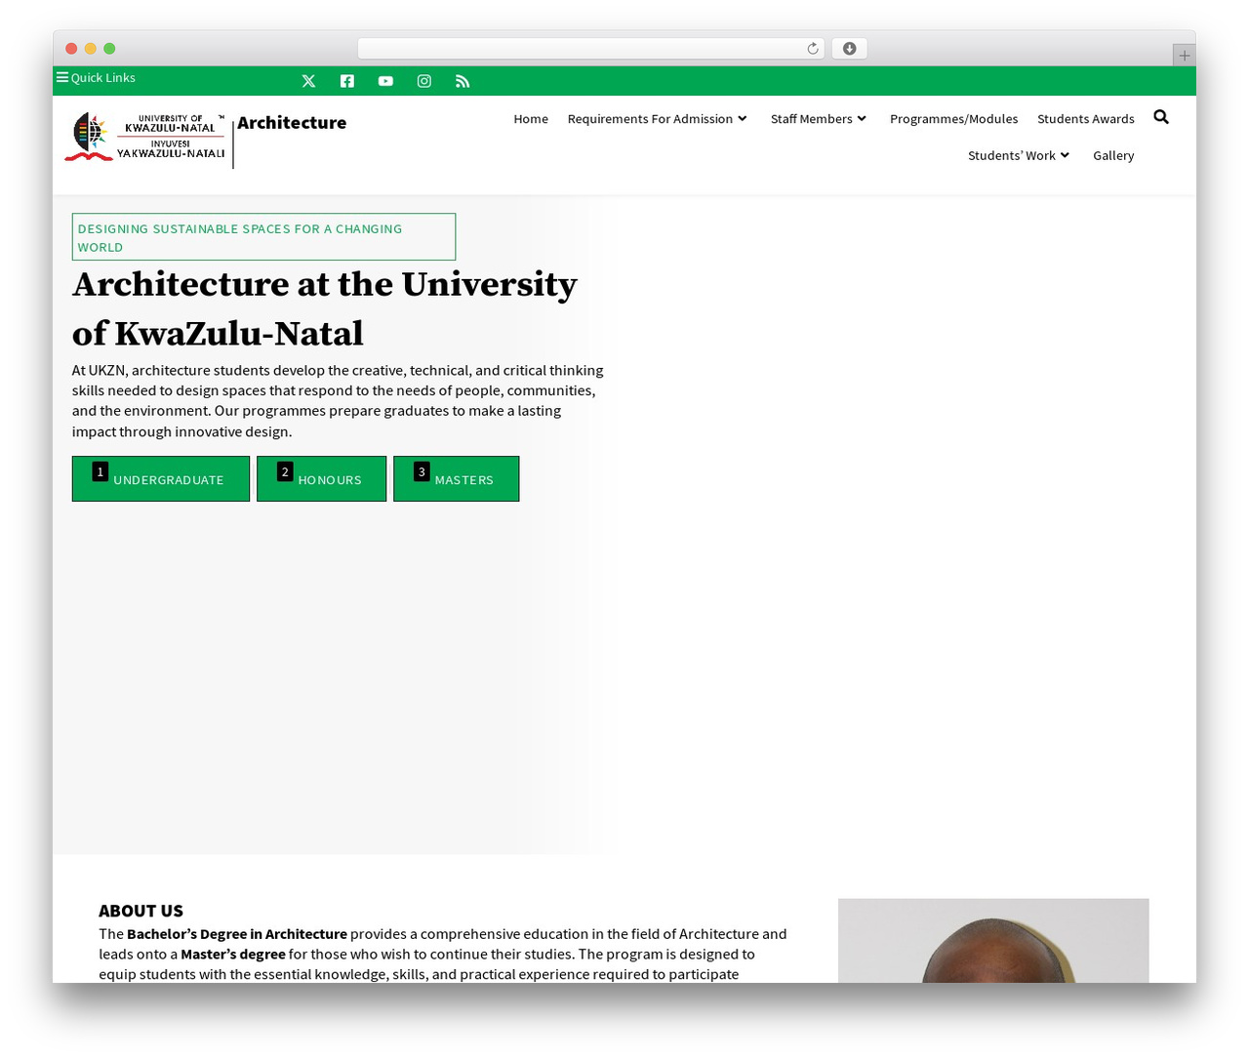Expand Requirements For Admission dropdown
Screen dimensions: 1249x1058
[x=658, y=119]
